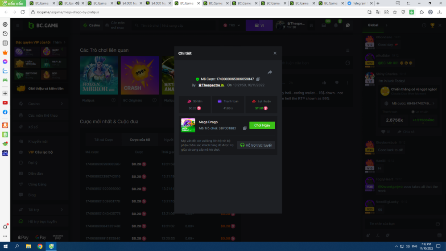The height and width of the screenshot is (251, 446).
Task: Click the share arrow icon in dialog
Action: [270, 72]
